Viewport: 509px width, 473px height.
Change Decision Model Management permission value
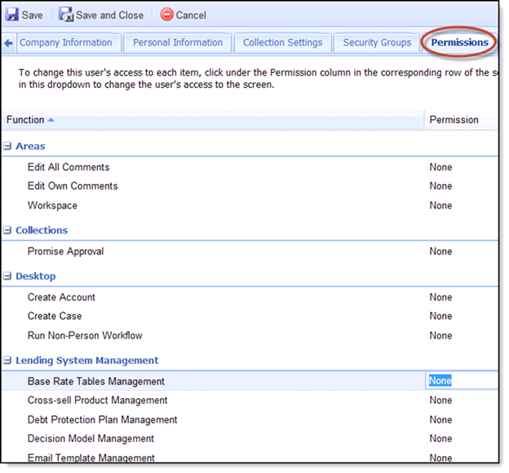click(x=440, y=438)
